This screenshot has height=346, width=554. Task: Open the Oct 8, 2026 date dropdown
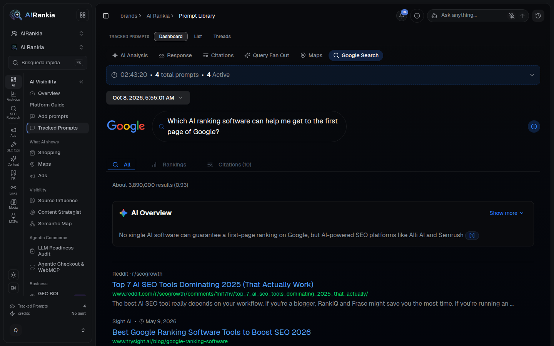coord(148,98)
